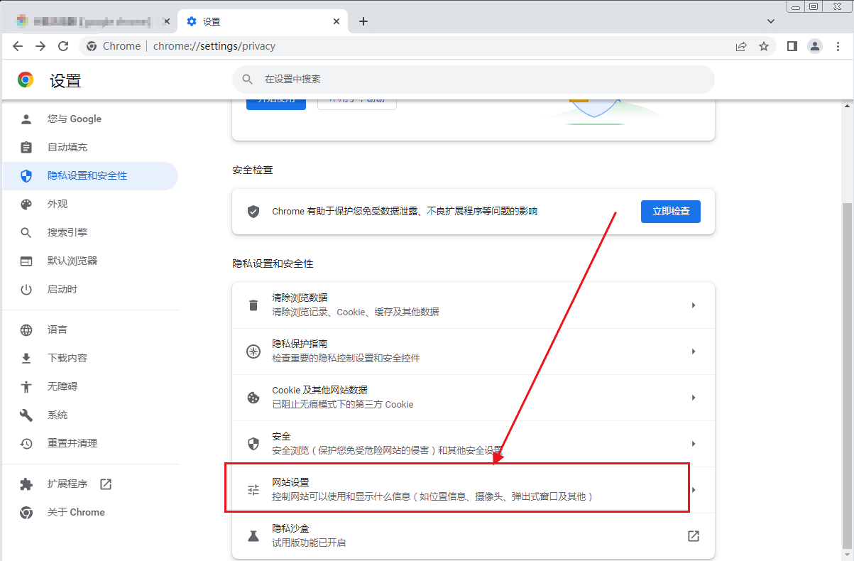Viewport: 854px width, 561px height.
Task: Open 搜索引擎 settings in the sidebar
Action: point(90,232)
